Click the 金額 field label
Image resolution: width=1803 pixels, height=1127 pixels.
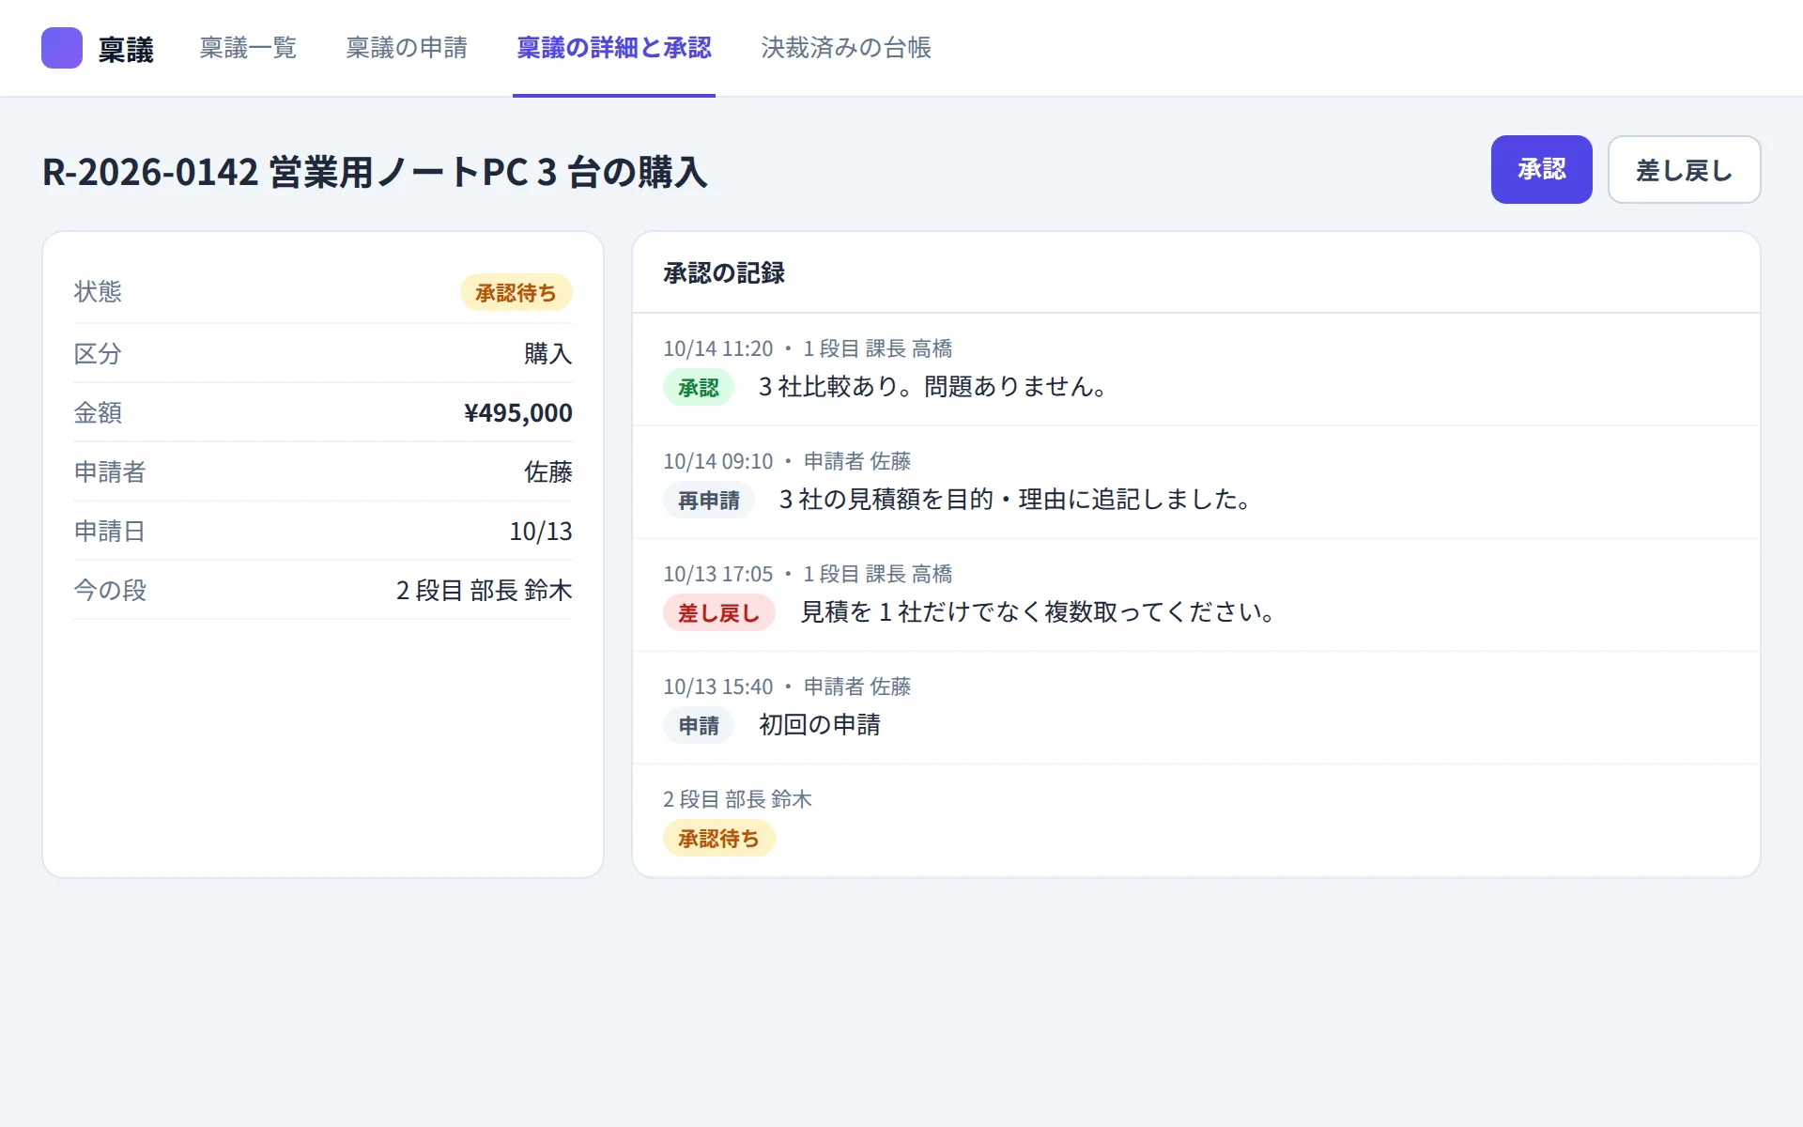98,412
